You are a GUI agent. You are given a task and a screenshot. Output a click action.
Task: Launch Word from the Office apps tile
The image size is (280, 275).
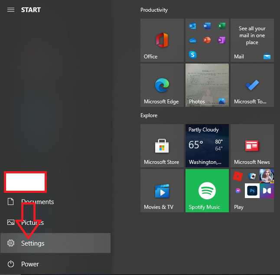(207, 26)
